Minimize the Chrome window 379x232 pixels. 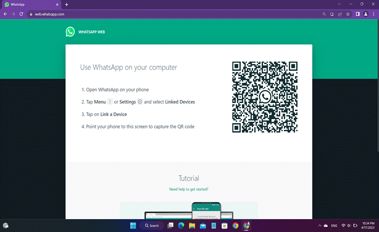(351, 4)
